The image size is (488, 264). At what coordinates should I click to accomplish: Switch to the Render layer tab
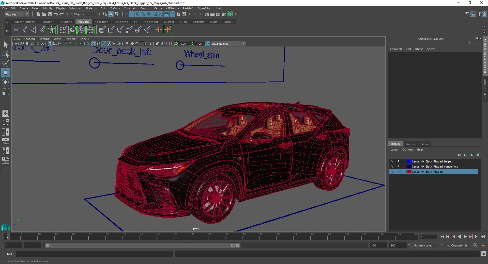(x=411, y=144)
